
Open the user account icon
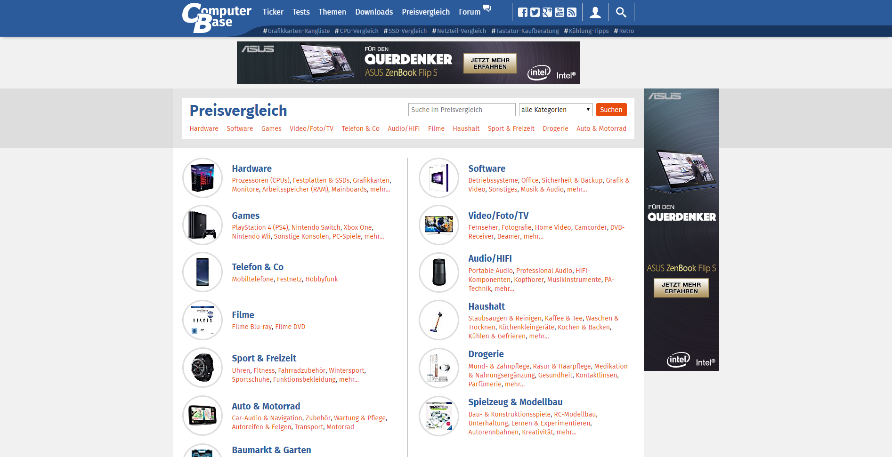pos(595,12)
